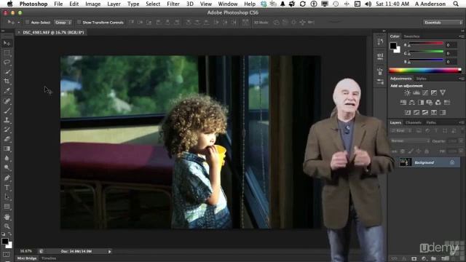Image resolution: width=466 pixels, height=262 pixels.
Task: Swap foreground and background colors in toolbox
Action: point(9,234)
